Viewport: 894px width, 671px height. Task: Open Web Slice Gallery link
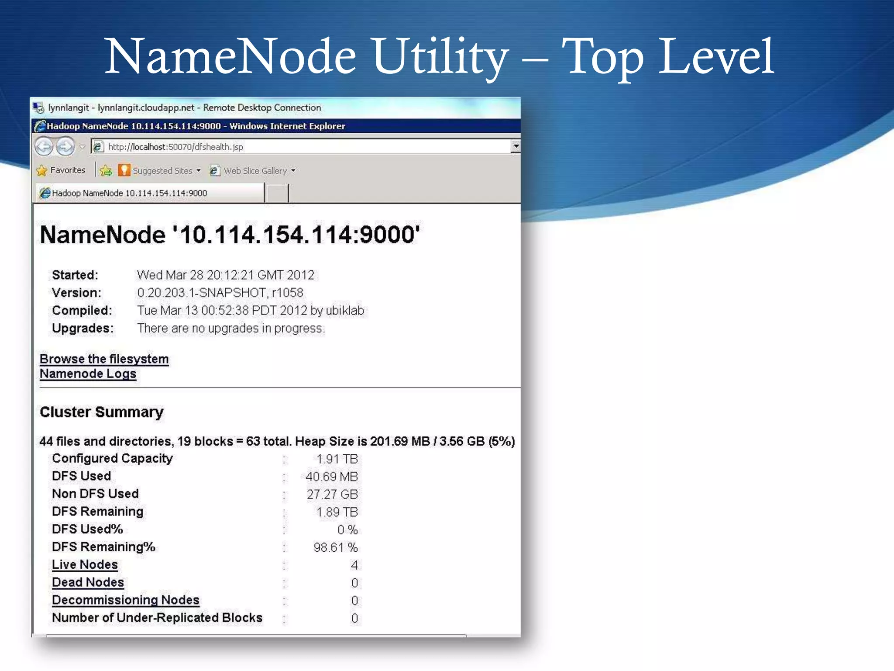coord(255,171)
